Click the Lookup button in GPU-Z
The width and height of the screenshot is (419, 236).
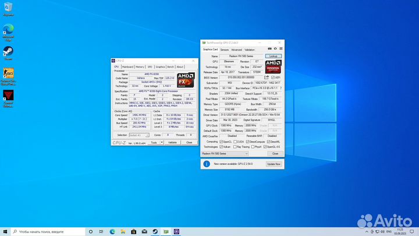pos(274,56)
